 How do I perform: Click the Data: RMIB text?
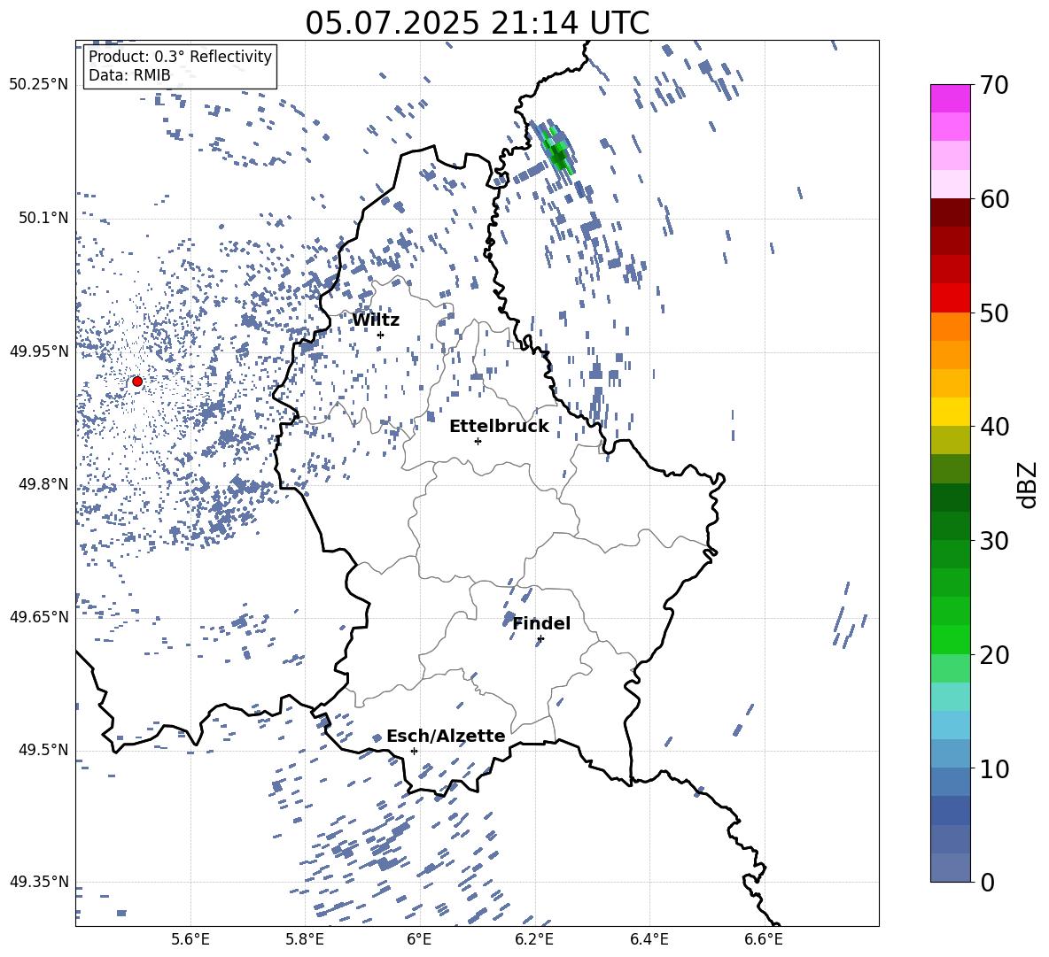[129, 75]
